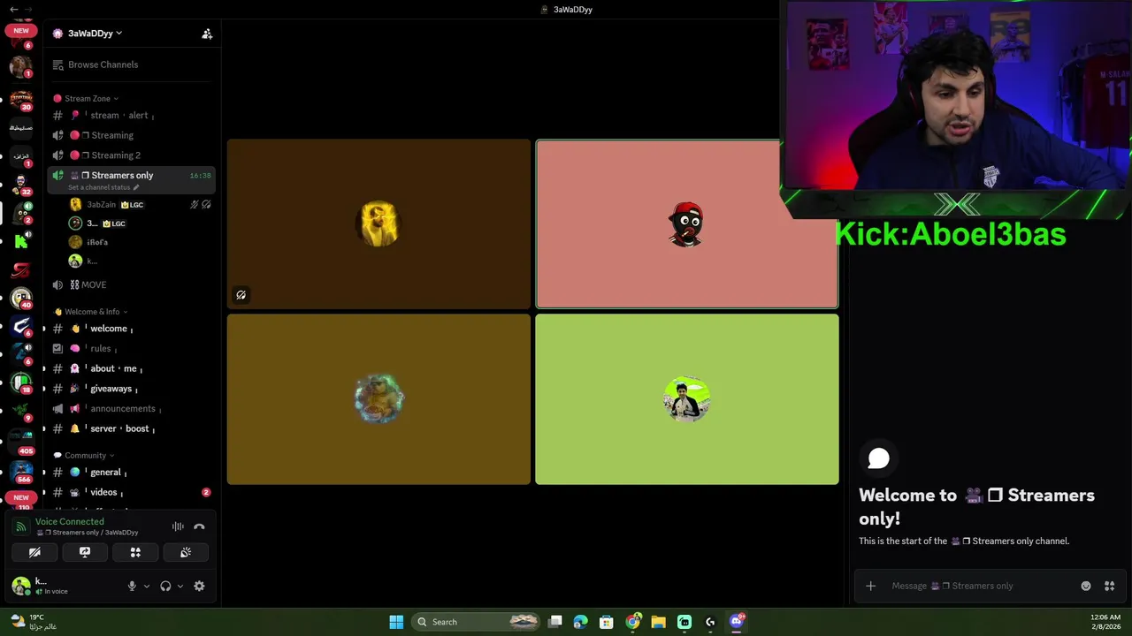Open the server icon with 405 badge
The width and height of the screenshot is (1132, 636).
pos(21,440)
